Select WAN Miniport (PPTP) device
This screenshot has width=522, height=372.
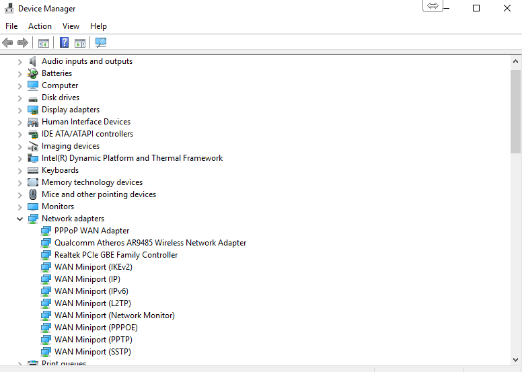(x=94, y=340)
